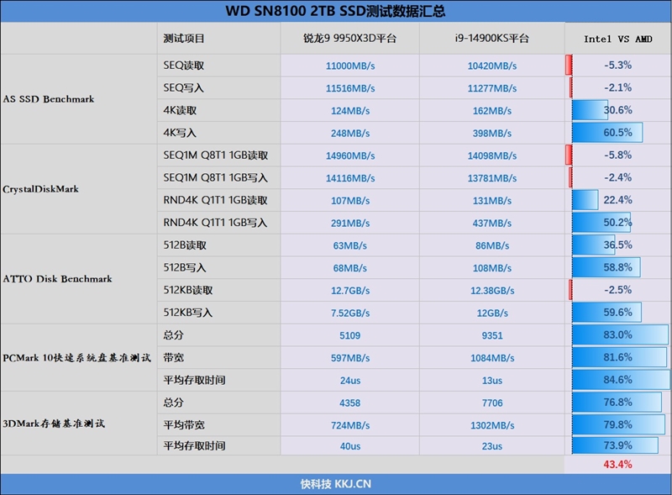Select the 'Intel VS AMD' column header
Viewport: 672px width, 495px height.
point(618,39)
